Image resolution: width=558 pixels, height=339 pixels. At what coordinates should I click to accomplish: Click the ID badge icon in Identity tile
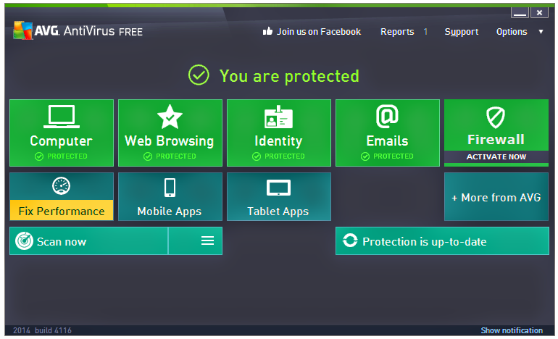click(x=279, y=117)
